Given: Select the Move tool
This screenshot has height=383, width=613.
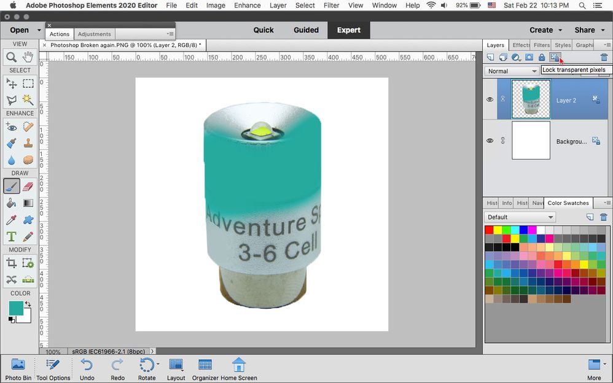Looking at the screenshot, I should coord(11,83).
